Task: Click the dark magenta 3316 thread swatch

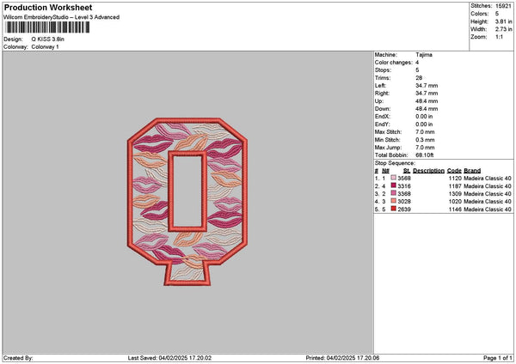Action: tap(393, 185)
